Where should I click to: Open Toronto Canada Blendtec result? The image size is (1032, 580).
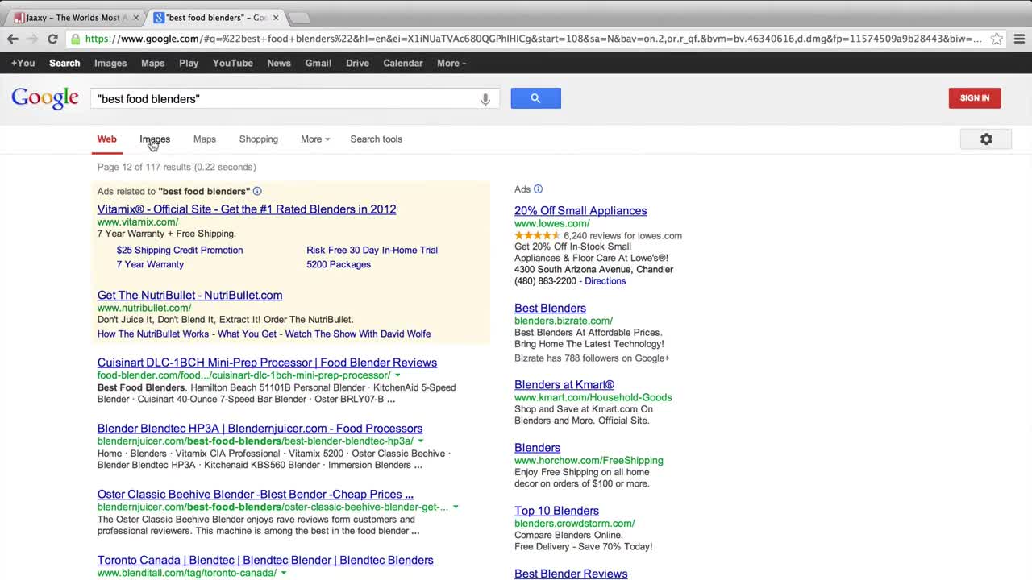click(265, 561)
